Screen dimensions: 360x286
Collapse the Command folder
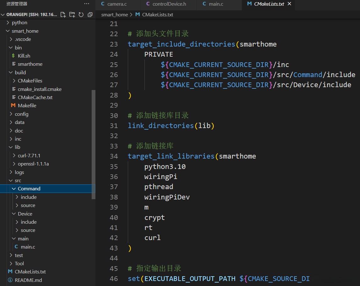click(x=29, y=189)
